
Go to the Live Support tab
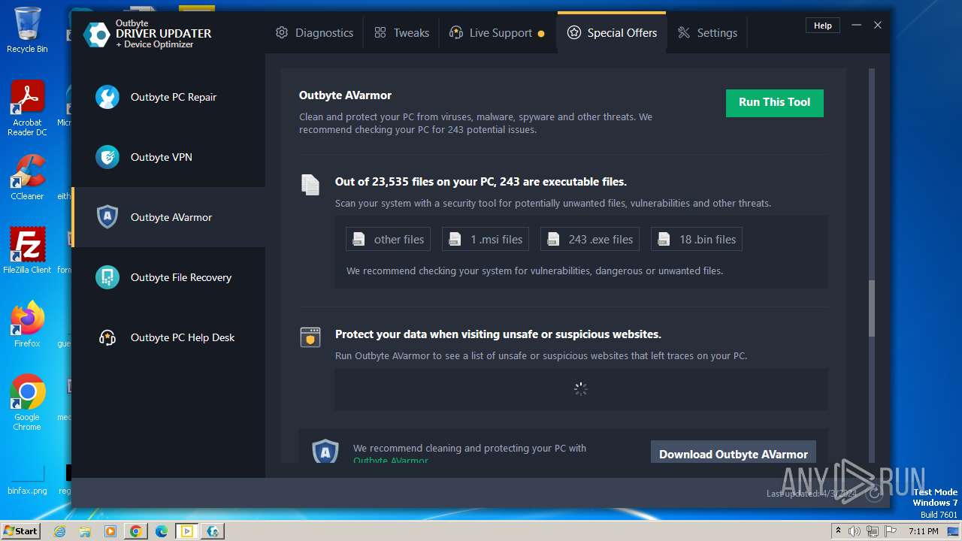point(497,33)
